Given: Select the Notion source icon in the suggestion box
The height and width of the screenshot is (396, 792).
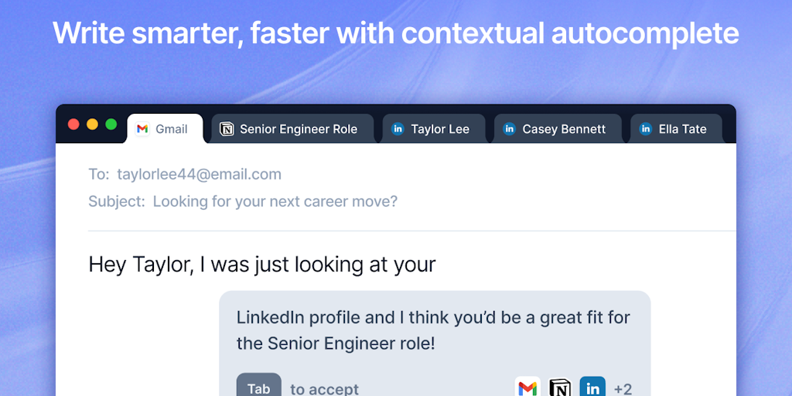Looking at the screenshot, I should 560,387.
